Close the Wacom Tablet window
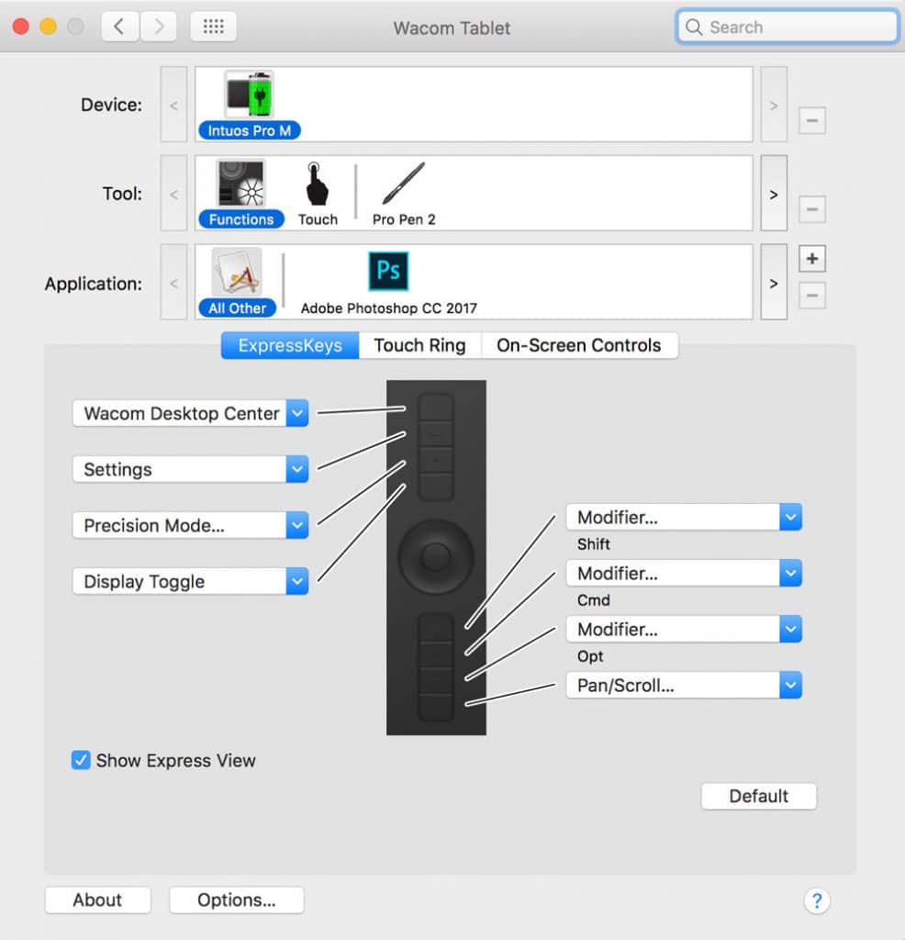905x940 pixels. pyautogui.click(x=21, y=27)
